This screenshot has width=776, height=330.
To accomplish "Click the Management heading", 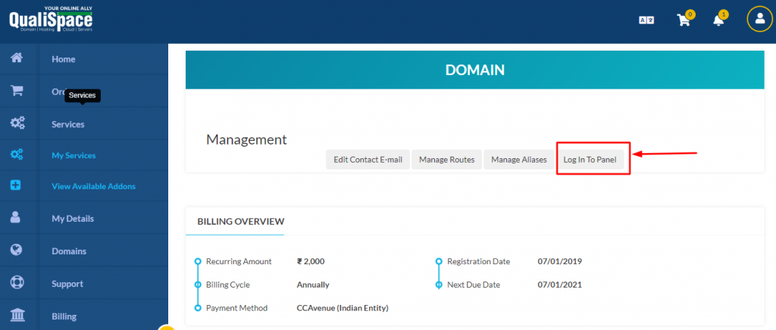I will pos(246,140).
